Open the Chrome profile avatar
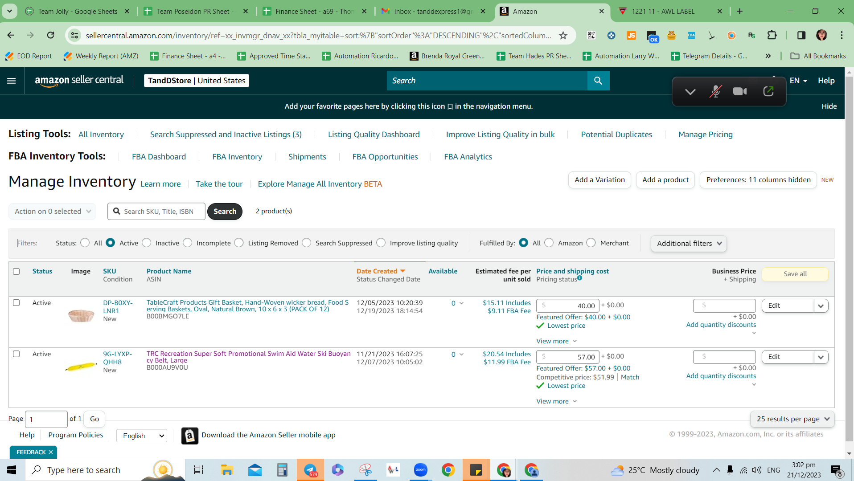Viewport: 854px width, 481px height. pyautogui.click(x=821, y=35)
